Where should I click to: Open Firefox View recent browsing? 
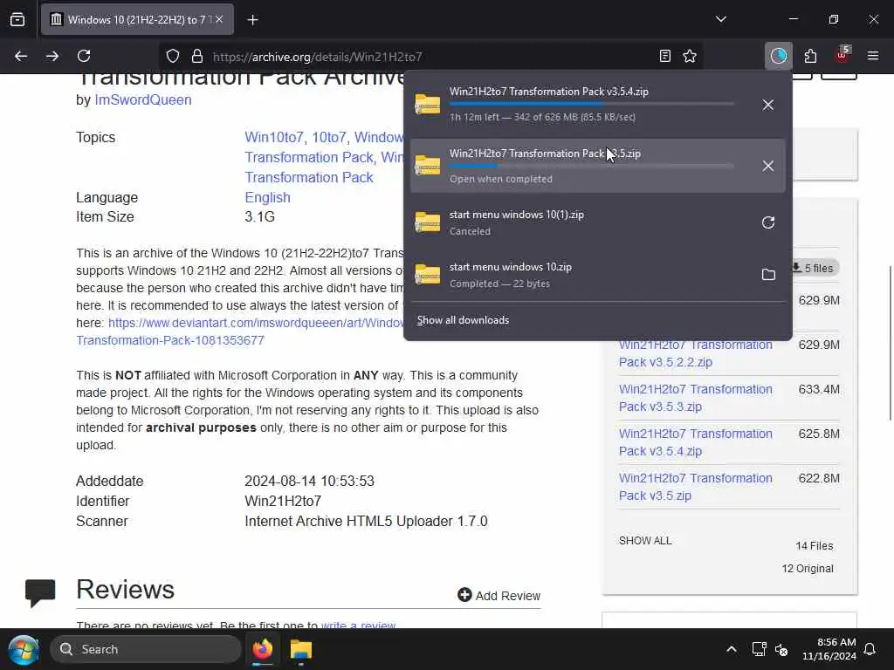[17, 20]
